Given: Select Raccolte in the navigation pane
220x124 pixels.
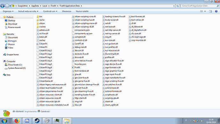Looking at the screenshot, I should (x=10, y=34).
